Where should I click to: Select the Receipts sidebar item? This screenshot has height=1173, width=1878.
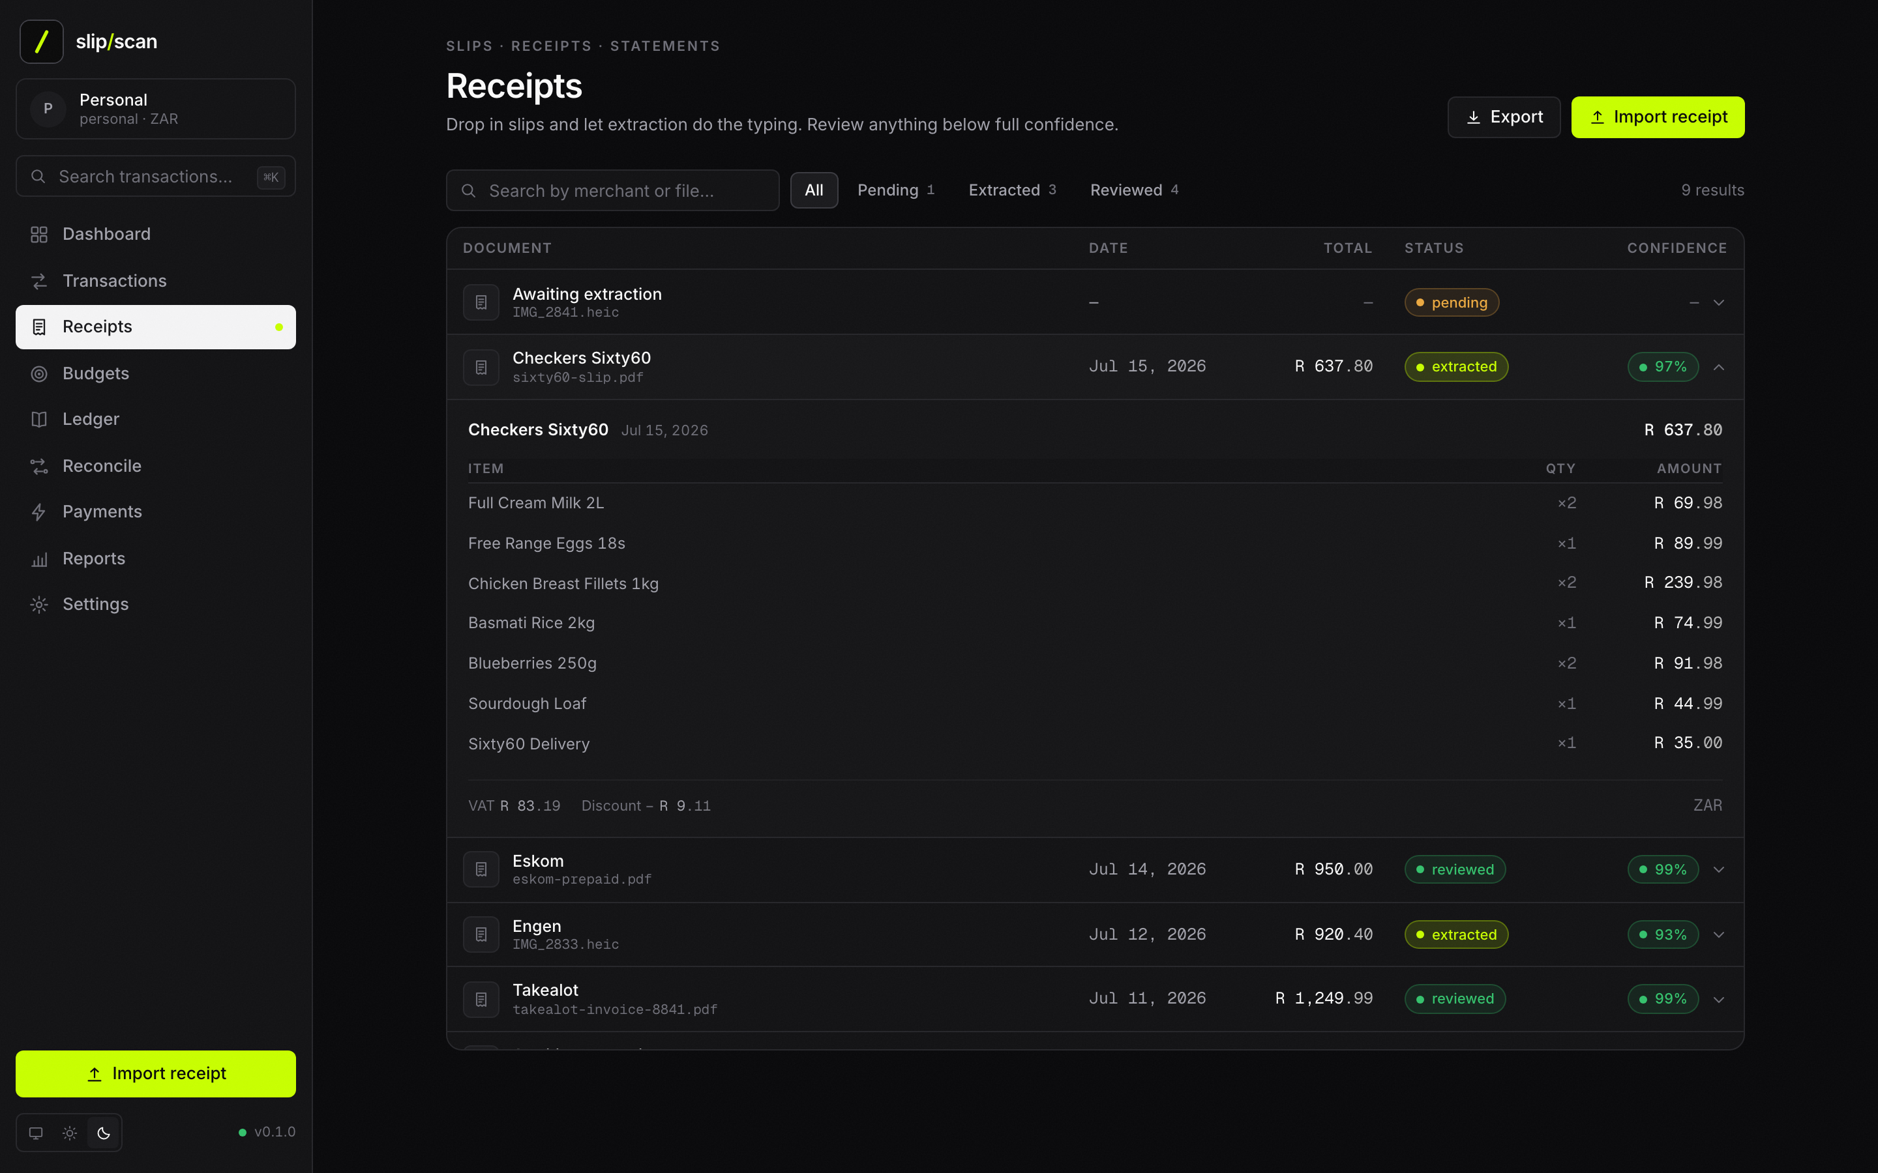coord(155,326)
